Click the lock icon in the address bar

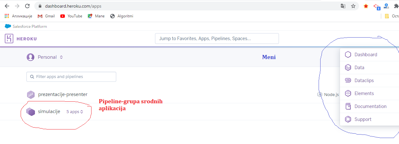(x=40, y=6)
